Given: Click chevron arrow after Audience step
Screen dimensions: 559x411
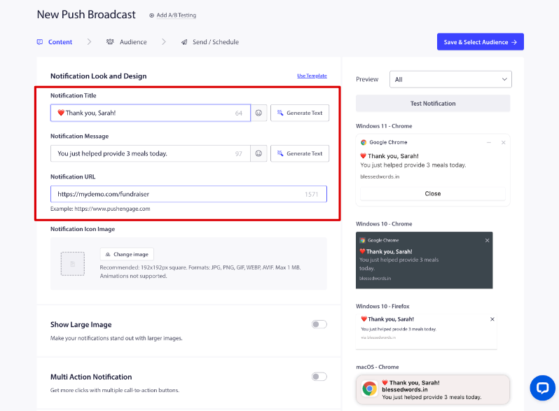Looking at the screenshot, I should tap(164, 42).
